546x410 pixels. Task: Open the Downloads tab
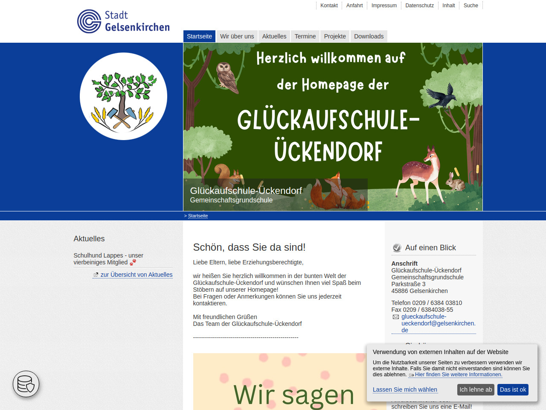click(369, 36)
